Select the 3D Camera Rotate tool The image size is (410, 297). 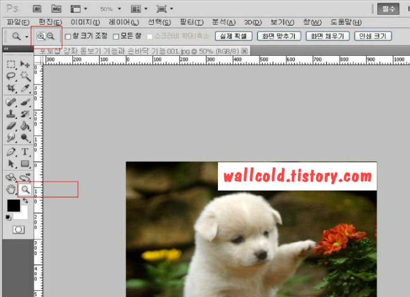pyautogui.click(x=25, y=178)
